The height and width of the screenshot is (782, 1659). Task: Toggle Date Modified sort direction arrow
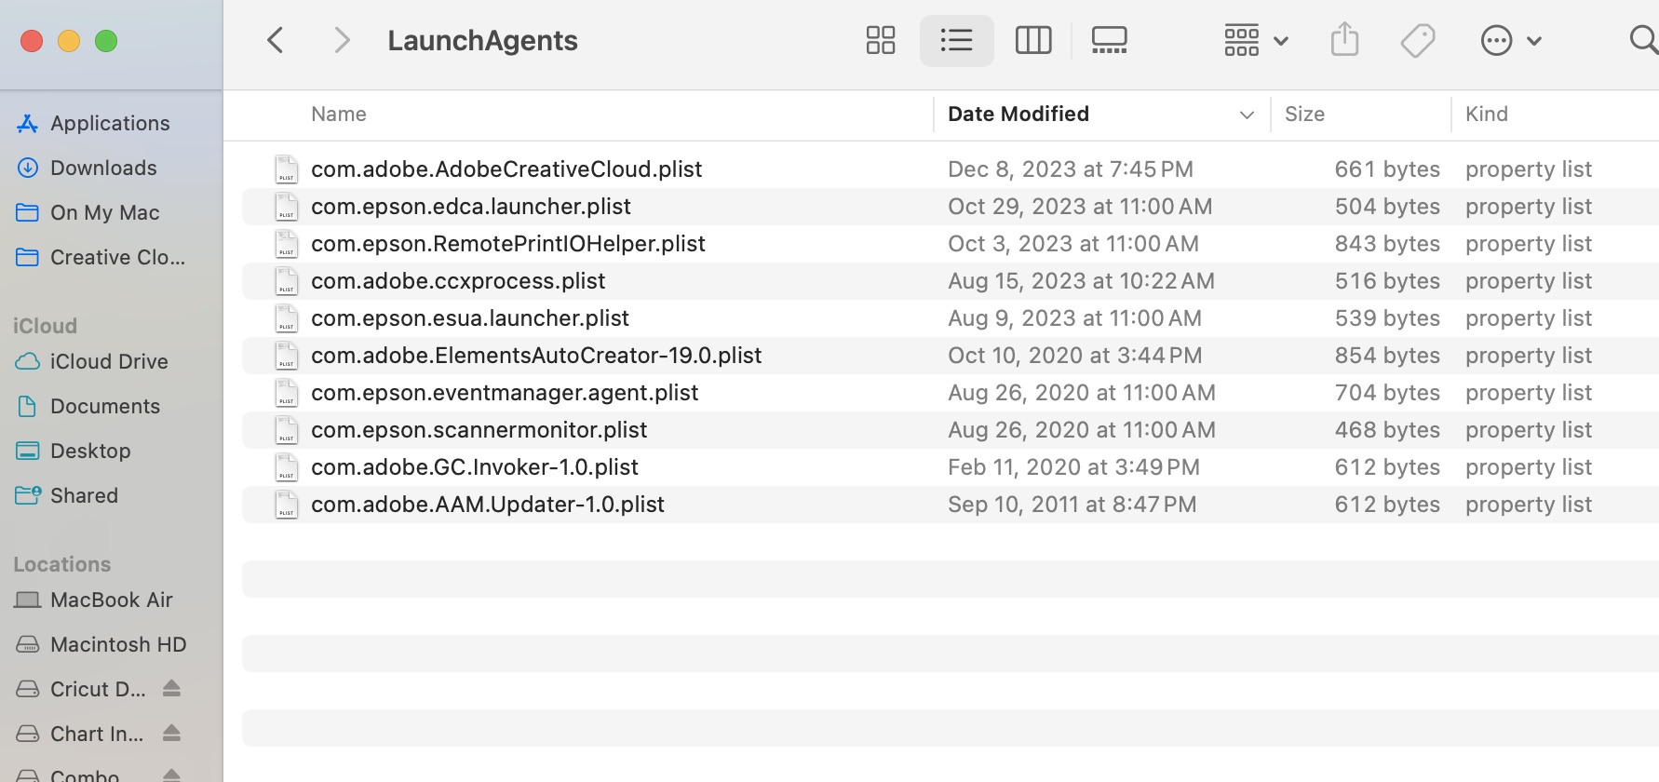pos(1247,115)
